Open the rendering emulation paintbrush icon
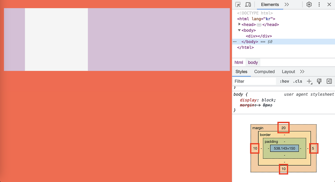335x182 pixels. (319, 81)
